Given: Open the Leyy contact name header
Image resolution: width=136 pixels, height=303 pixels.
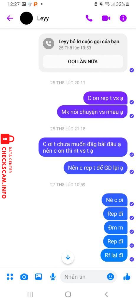Looking at the screenshot, I should click(43, 19).
